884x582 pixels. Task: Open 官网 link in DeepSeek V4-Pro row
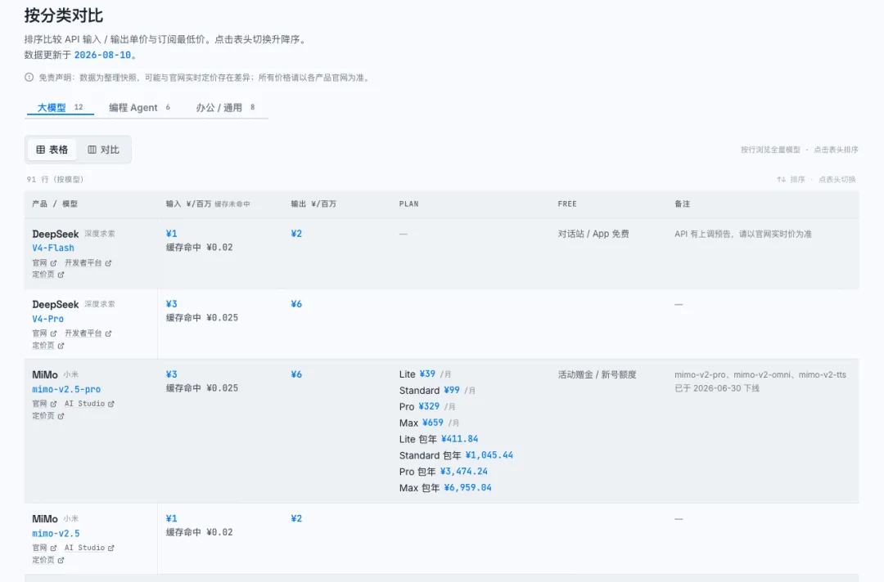coord(44,334)
